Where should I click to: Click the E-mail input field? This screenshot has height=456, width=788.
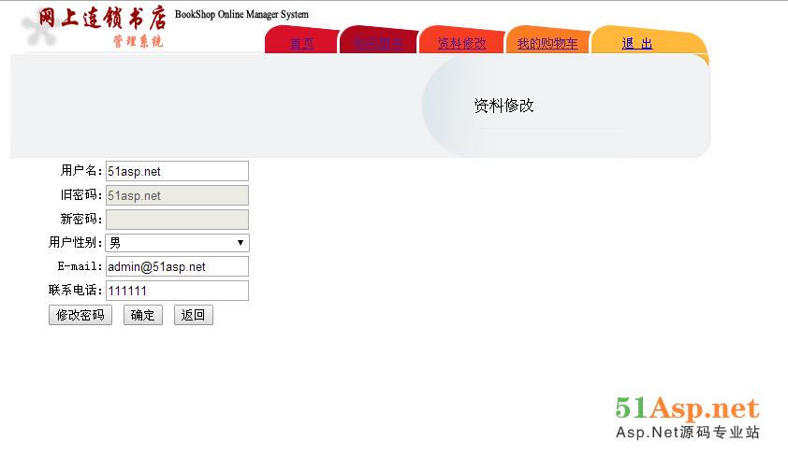point(177,266)
